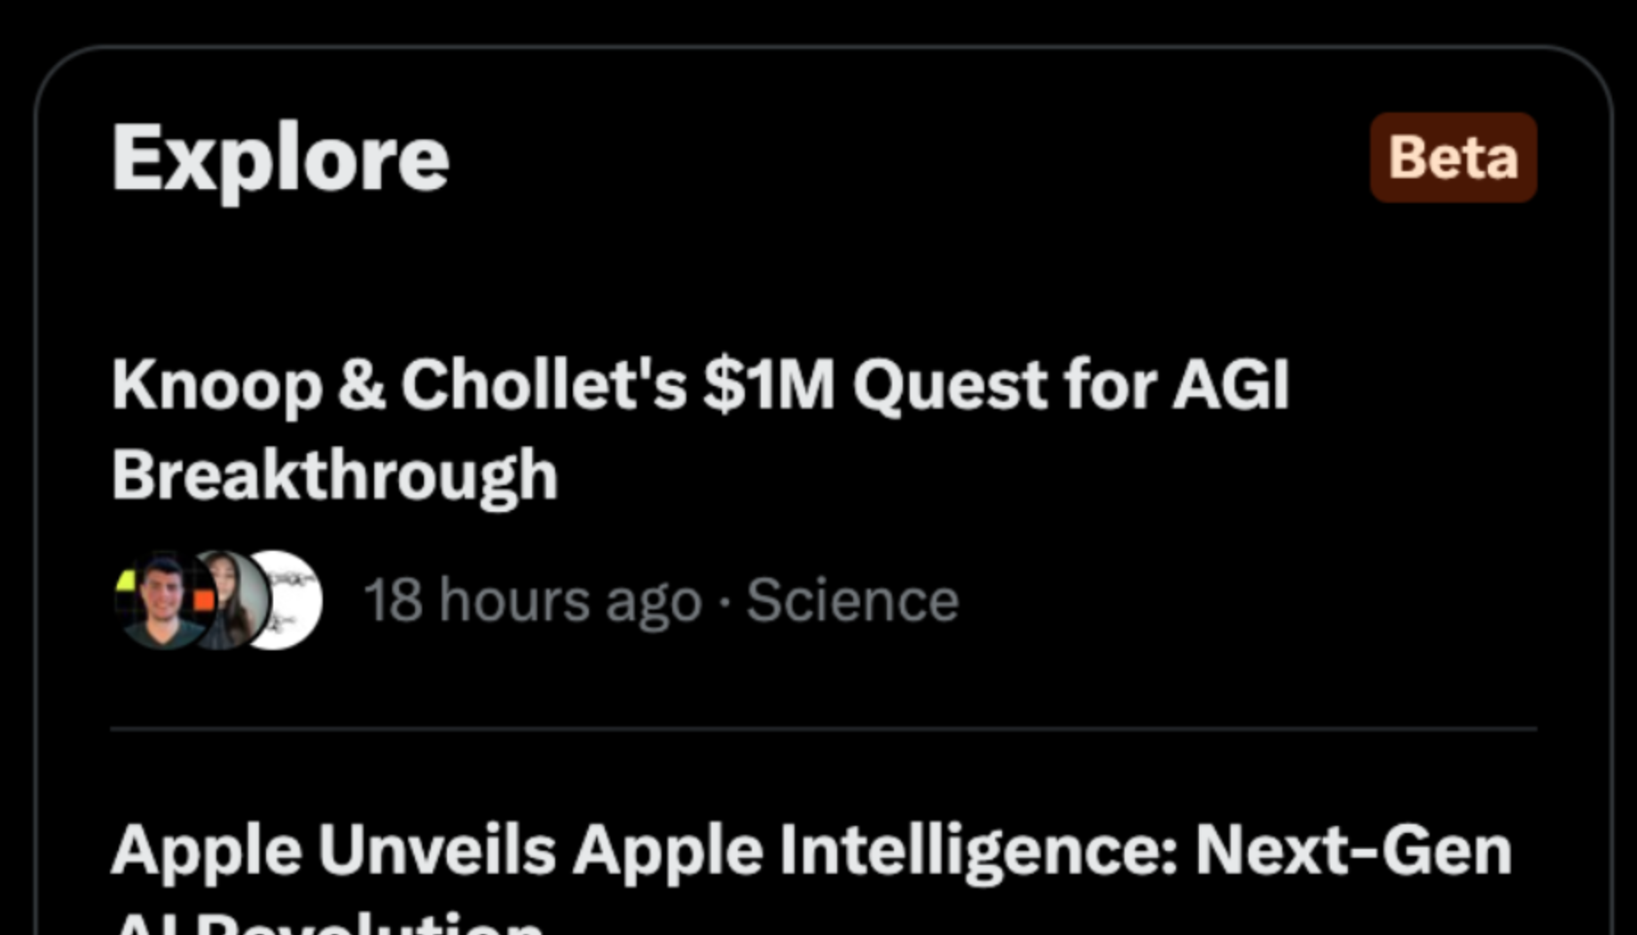Click the 18 hours ago timestamp
Viewport: 1637px width, 935px height.
tap(532, 601)
